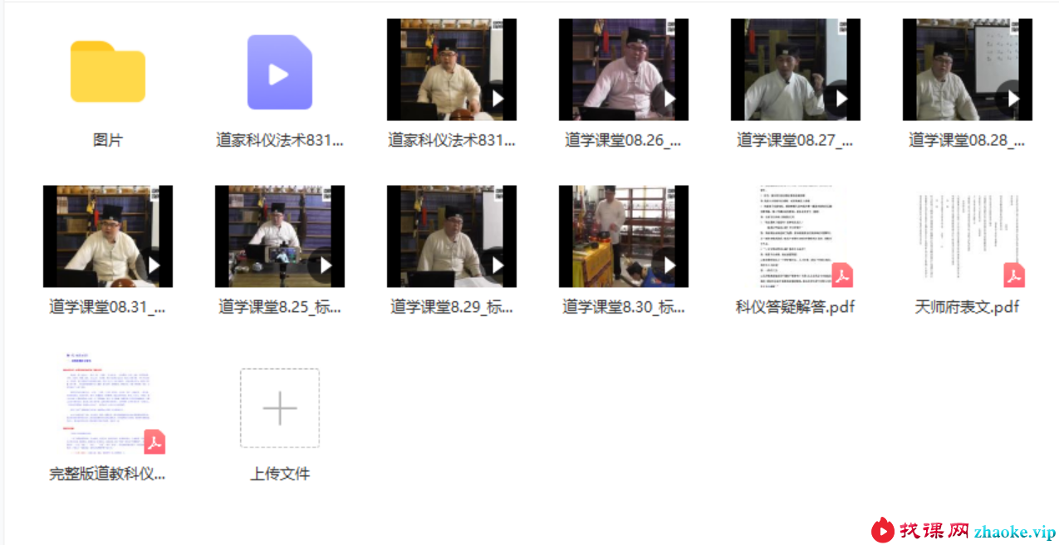Viewport: 1059px width, 545px height.
Task: Click the 道学课堂8.25_标 file name
Action: [x=280, y=307]
